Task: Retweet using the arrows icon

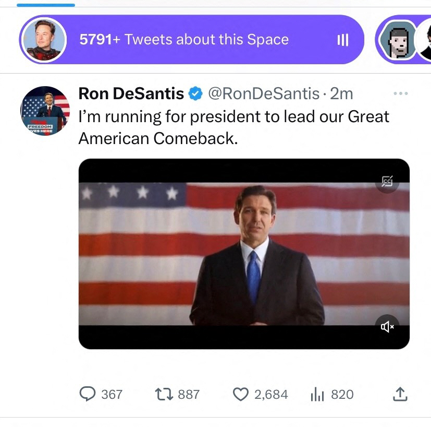Action: click(x=165, y=394)
